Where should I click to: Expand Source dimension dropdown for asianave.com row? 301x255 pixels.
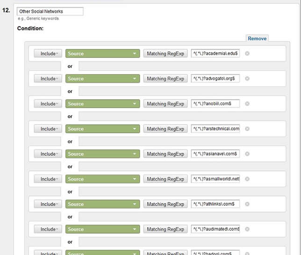pos(102,154)
